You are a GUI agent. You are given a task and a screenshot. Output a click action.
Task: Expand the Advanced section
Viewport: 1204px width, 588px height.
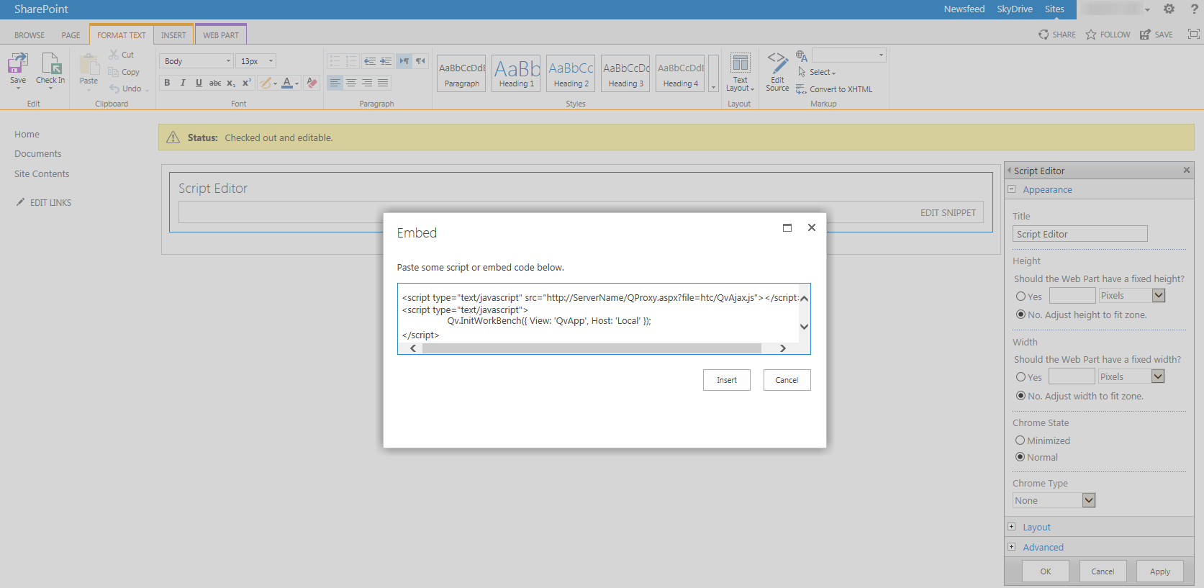point(1012,547)
